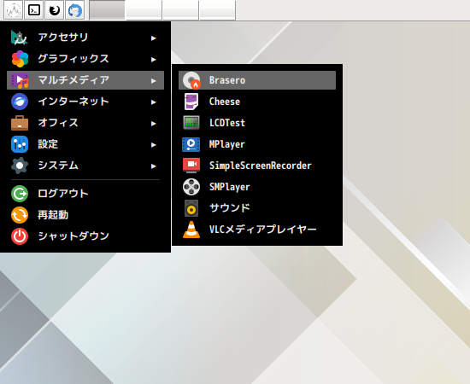The image size is (470, 384).
Task: Select シャットダウン power option
Action: point(85,236)
